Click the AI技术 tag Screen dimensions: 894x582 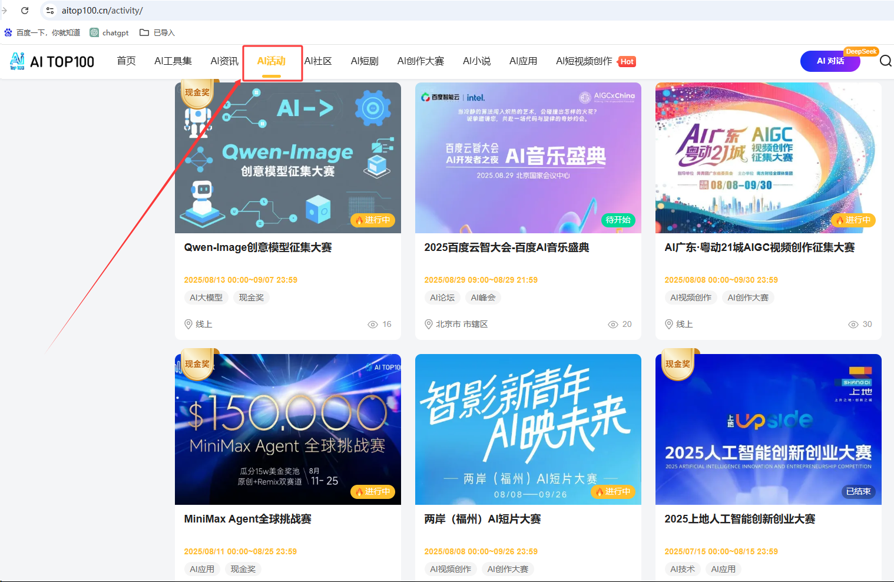pos(683,569)
